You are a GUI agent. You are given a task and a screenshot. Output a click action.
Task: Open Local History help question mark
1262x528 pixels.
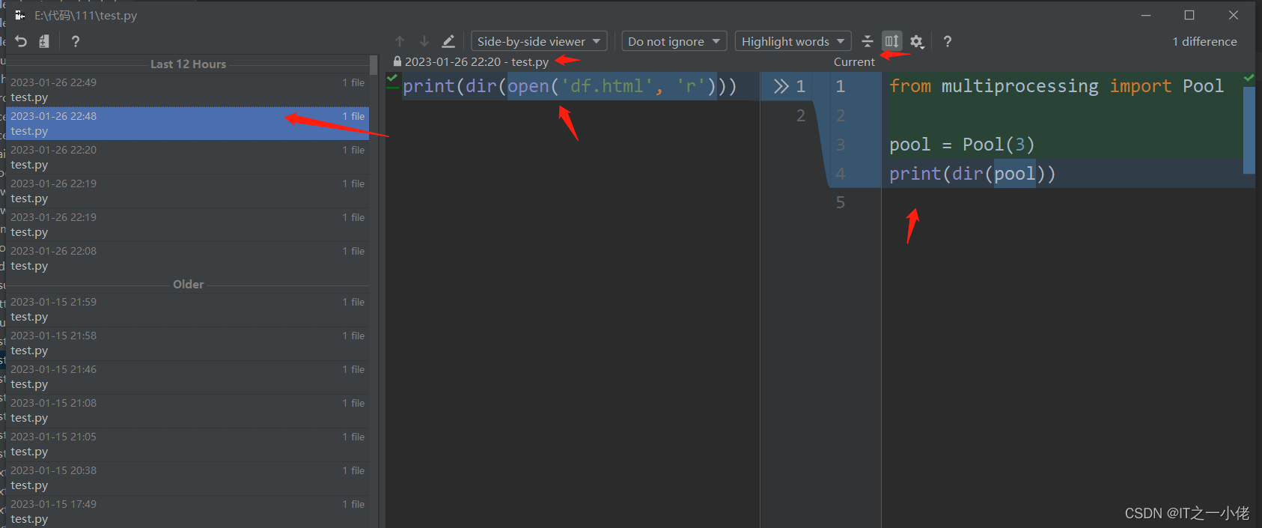(x=75, y=41)
